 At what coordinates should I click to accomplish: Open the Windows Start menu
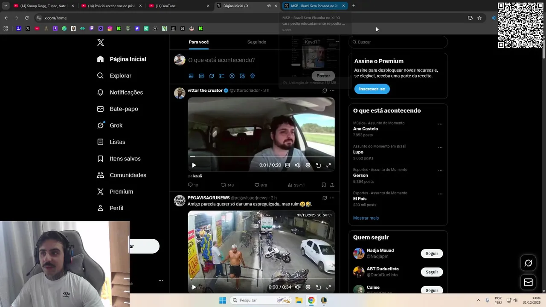coord(222,300)
